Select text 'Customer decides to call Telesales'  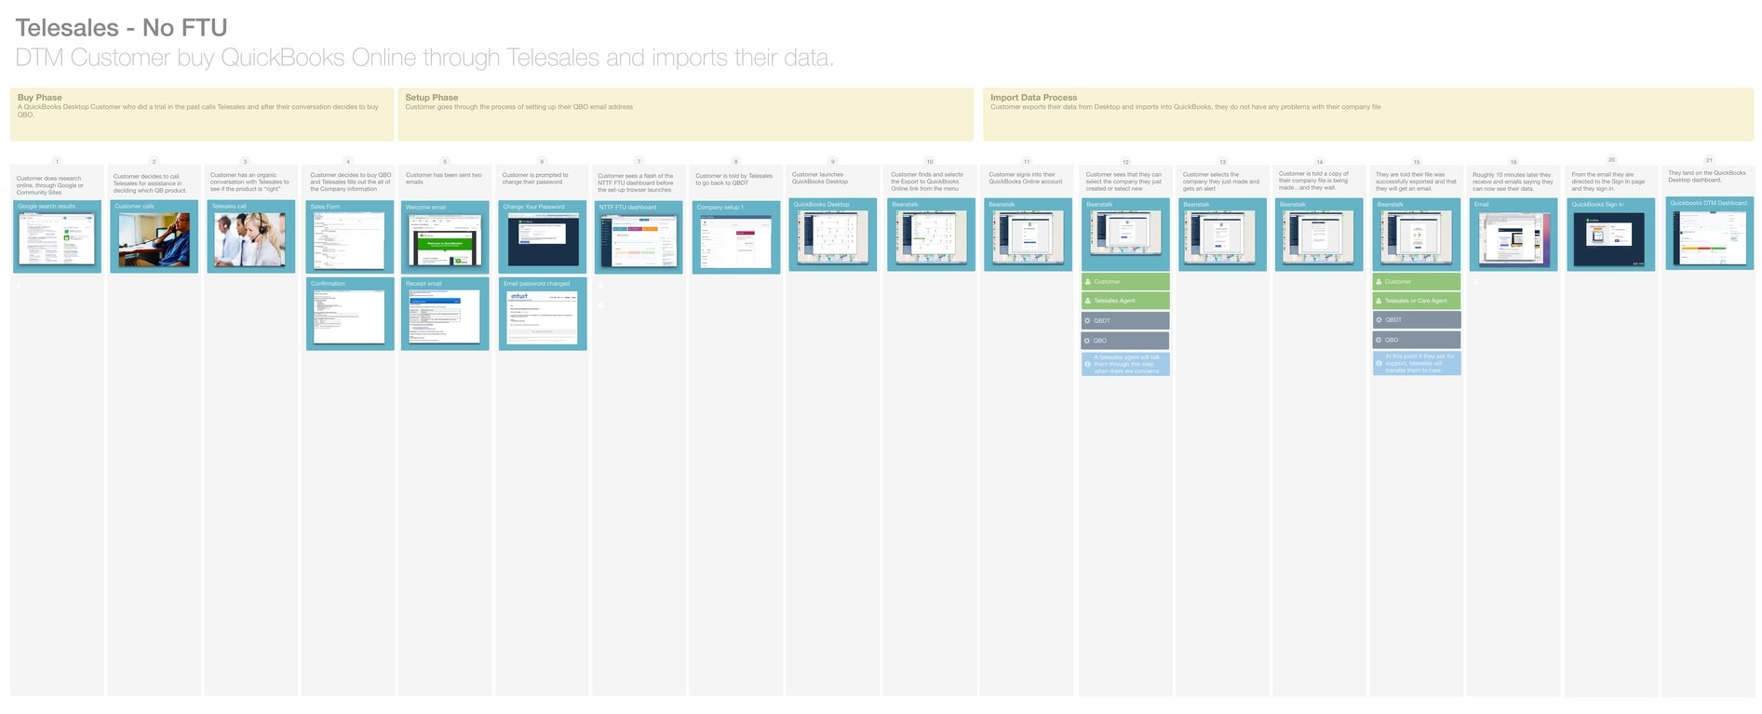pyautogui.click(x=150, y=183)
